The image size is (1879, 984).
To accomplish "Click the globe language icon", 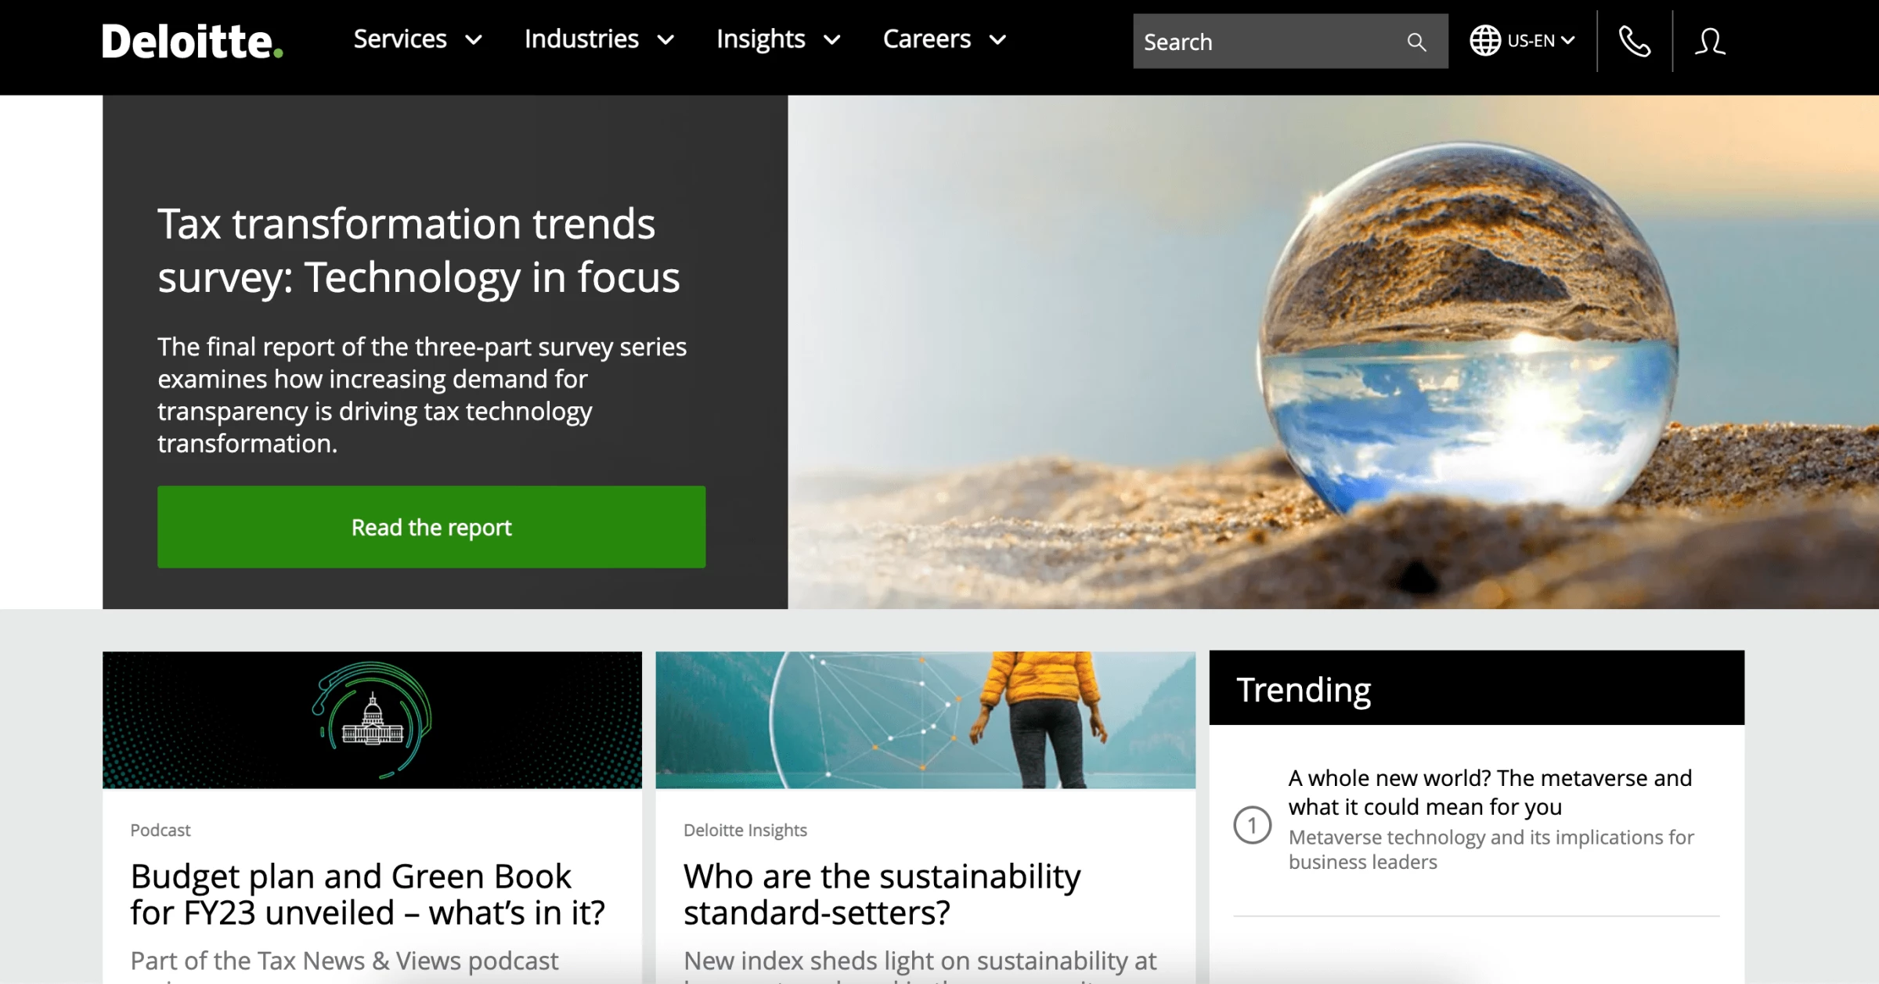I will pyautogui.click(x=1484, y=41).
